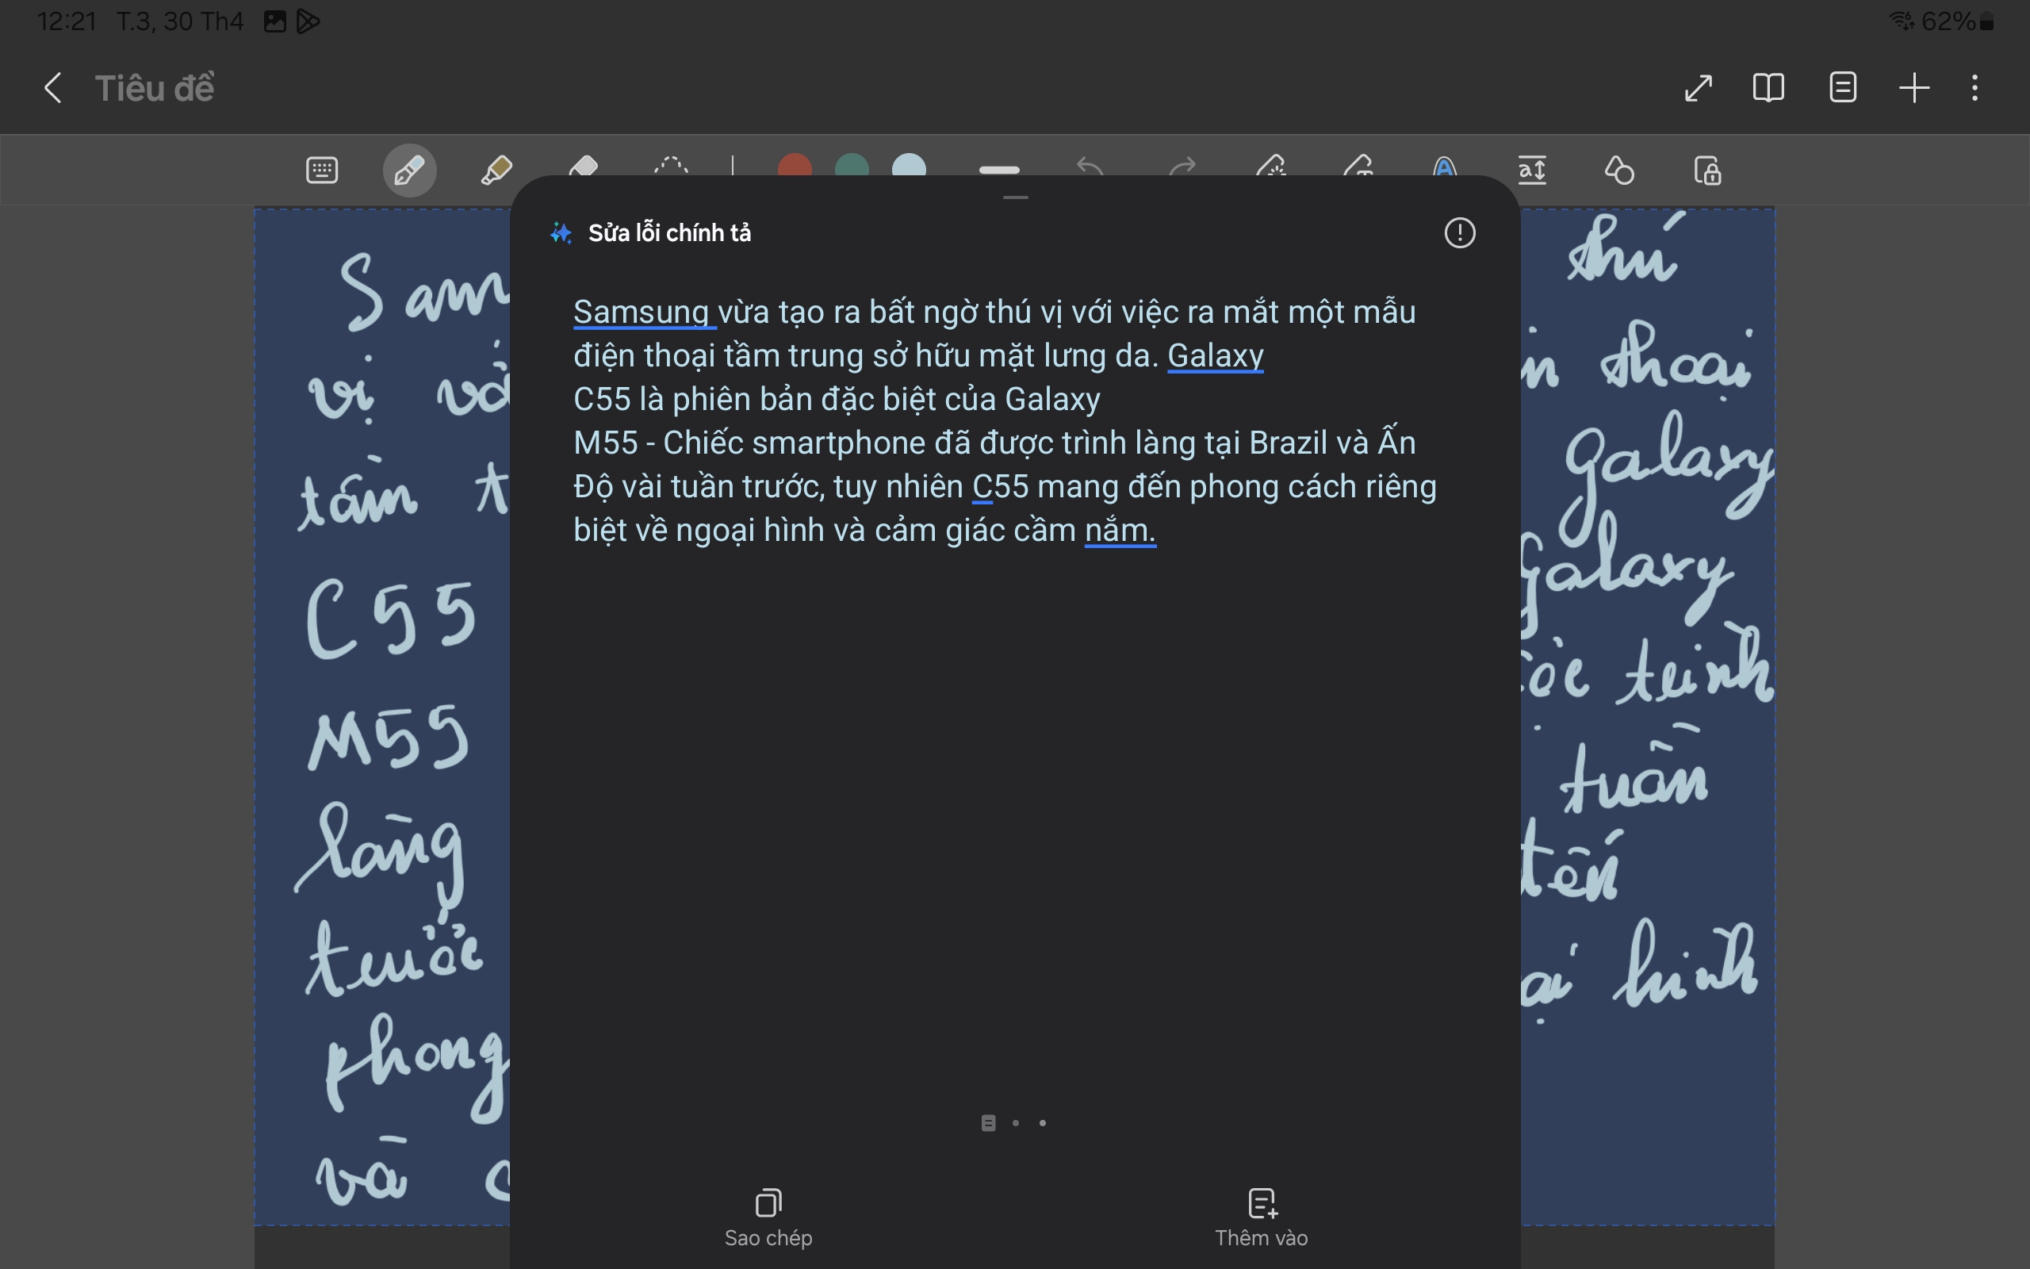
Task: Open the handwriting straighten pen icon
Action: 1271,165
